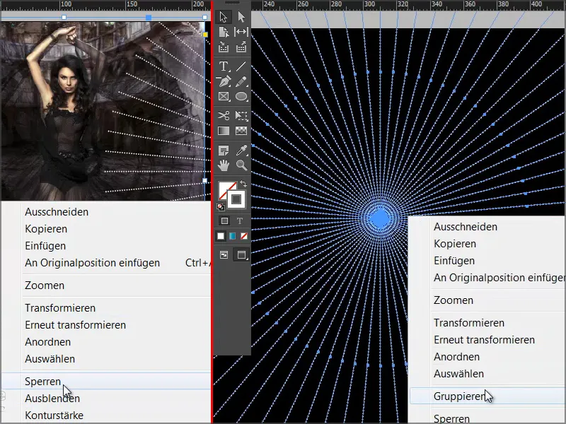The image size is (566, 424).
Task: Choose Einfügen in the photo's context menu
Action: [x=45, y=246]
